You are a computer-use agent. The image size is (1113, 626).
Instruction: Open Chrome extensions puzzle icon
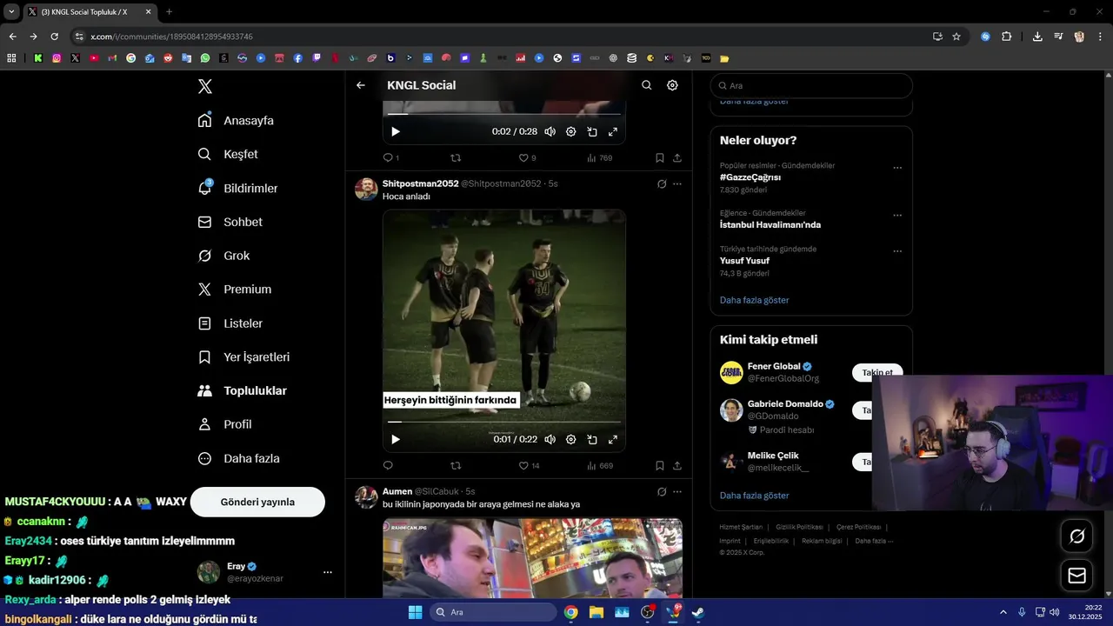(x=1006, y=37)
